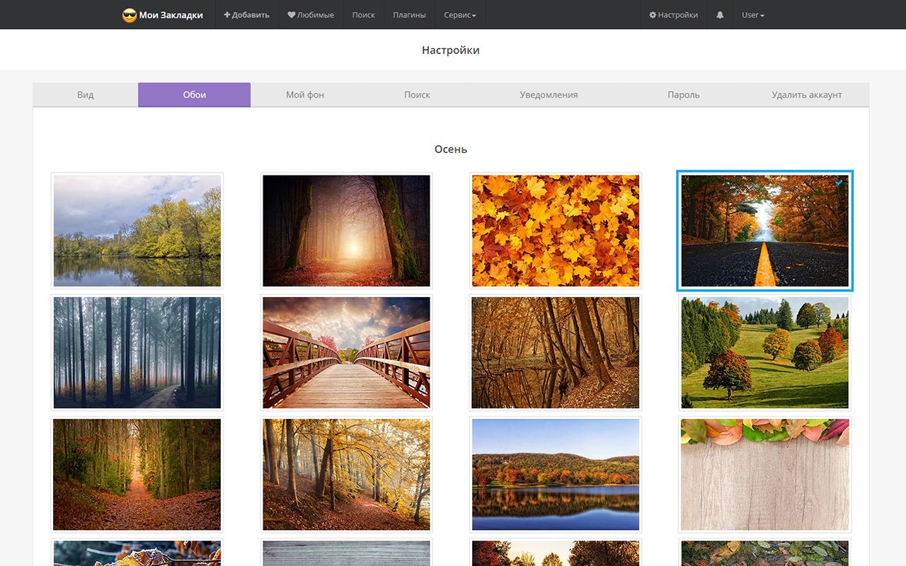The image size is (906, 566).
Task: Open the Поиск settings tab
Action: point(417,95)
